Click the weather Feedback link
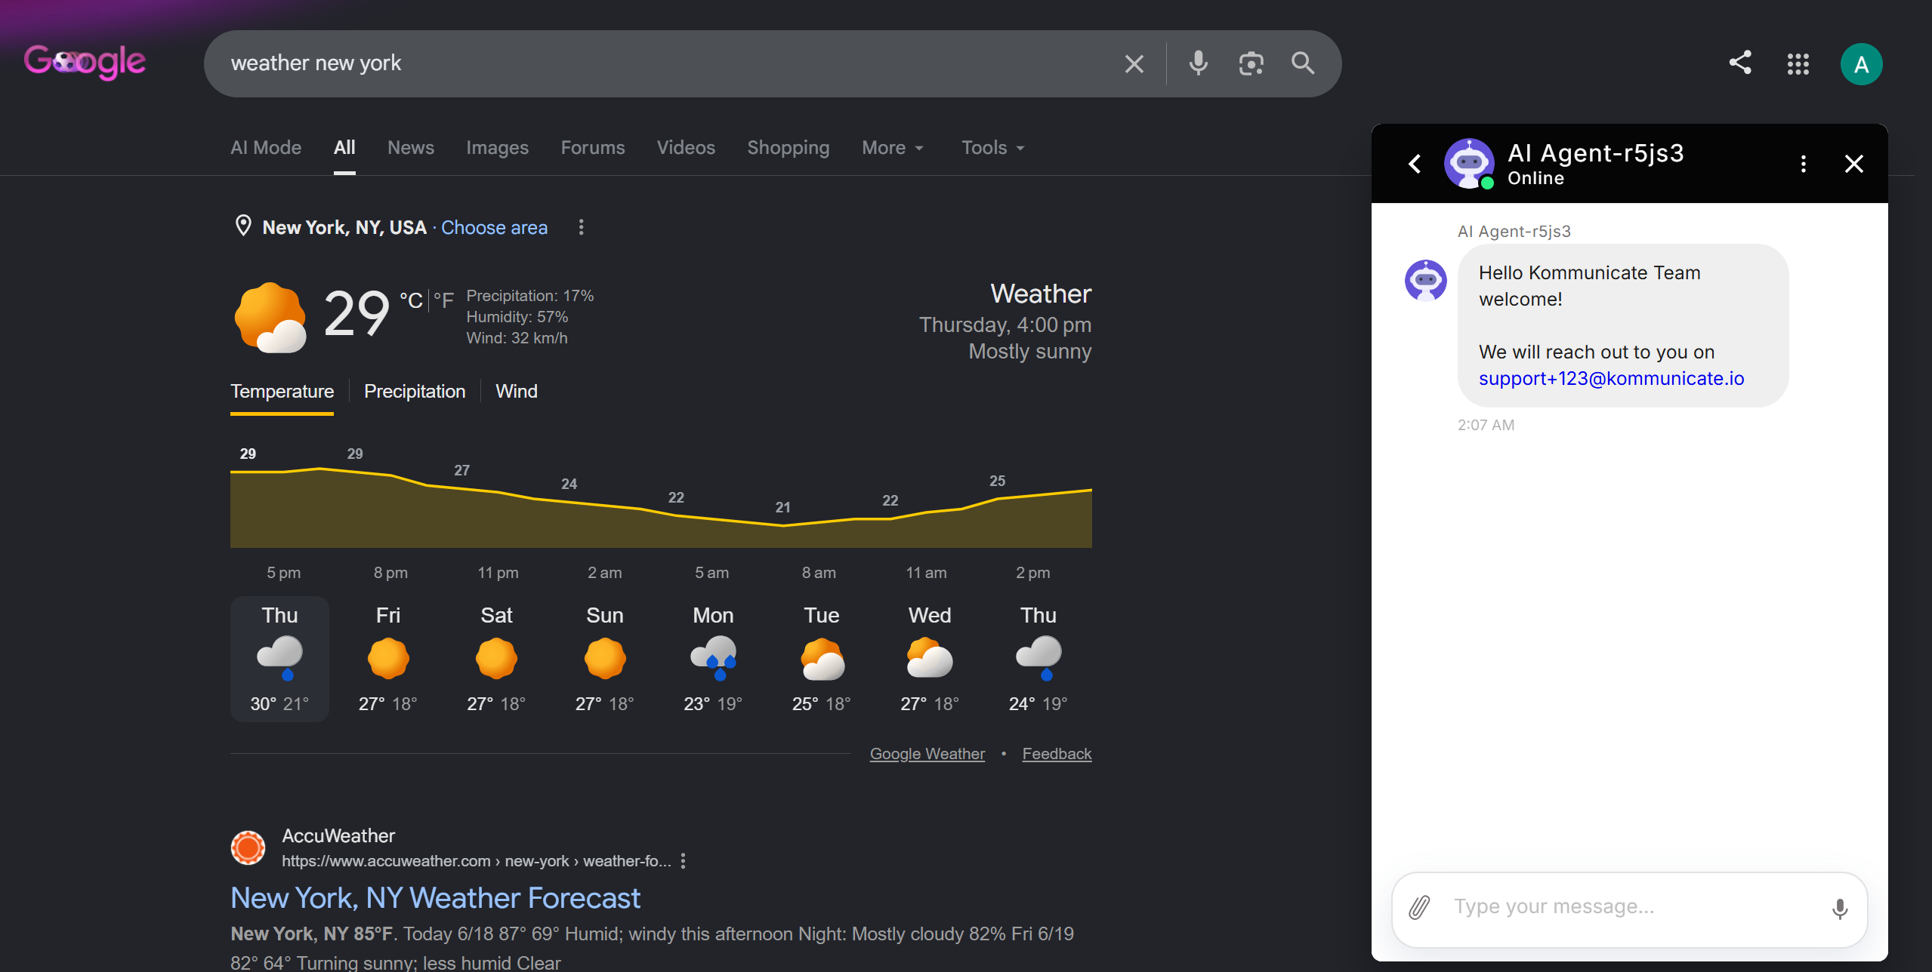Image resolution: width=1932 pixels, height=972 pixels. coord(1057,754)
